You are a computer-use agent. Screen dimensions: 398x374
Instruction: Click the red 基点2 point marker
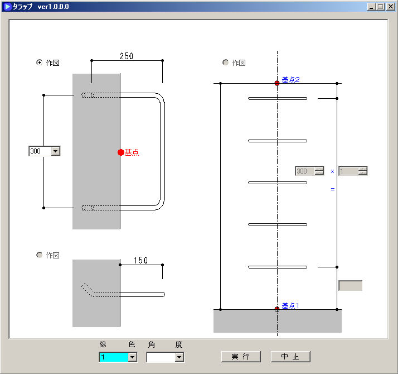tap(277, 83)
